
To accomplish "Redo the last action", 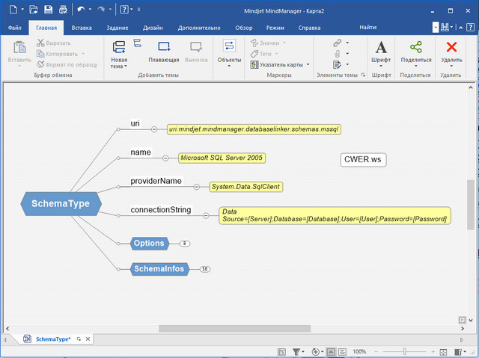I will [101, 10].
